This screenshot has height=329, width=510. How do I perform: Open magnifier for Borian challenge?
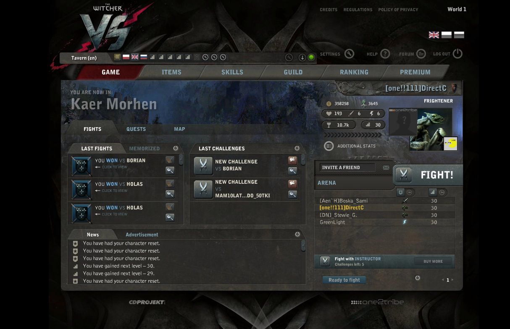point(292,170)
